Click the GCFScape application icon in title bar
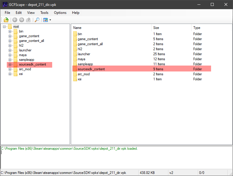This screenshot has width=233, height=176. point(5,4)
